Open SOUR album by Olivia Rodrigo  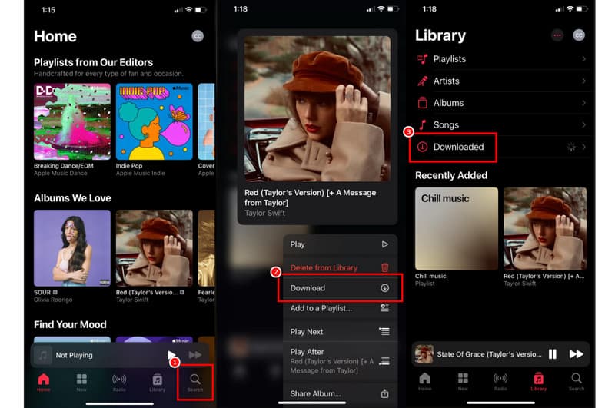72,248
